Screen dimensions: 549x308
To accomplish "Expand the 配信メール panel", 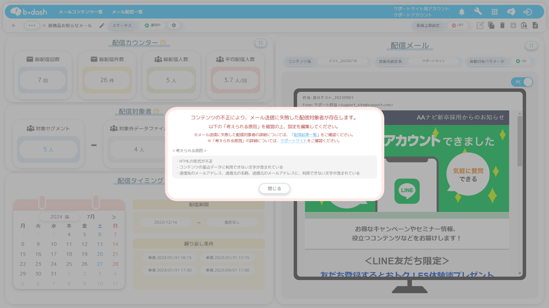I will [x=531, y=45].
